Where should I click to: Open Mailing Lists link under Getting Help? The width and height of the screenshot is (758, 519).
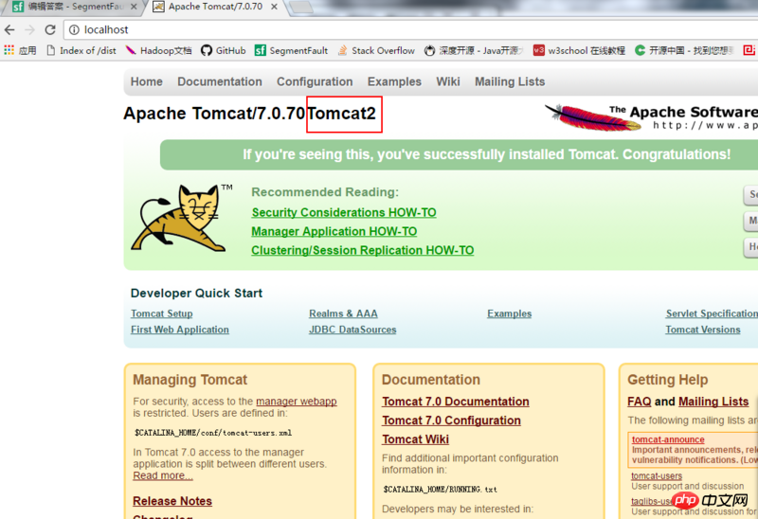point(713,402)
